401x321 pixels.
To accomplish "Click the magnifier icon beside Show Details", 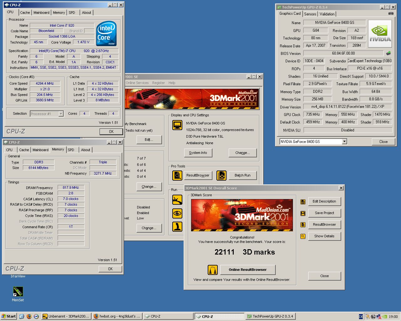I will (x=303, y=236).
